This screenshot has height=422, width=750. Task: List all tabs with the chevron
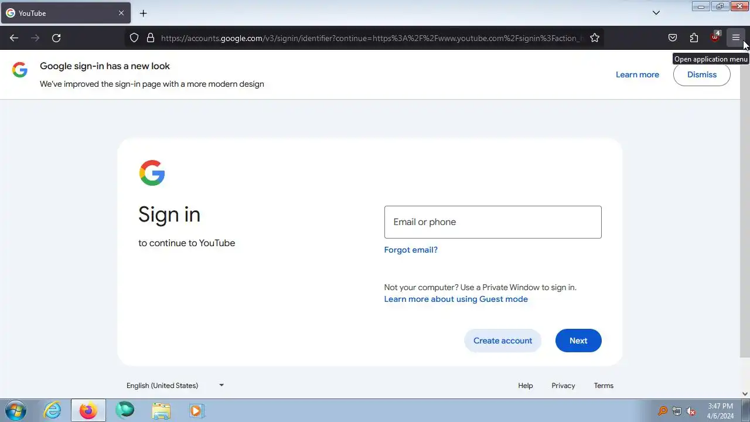click(x=656, y=13)
